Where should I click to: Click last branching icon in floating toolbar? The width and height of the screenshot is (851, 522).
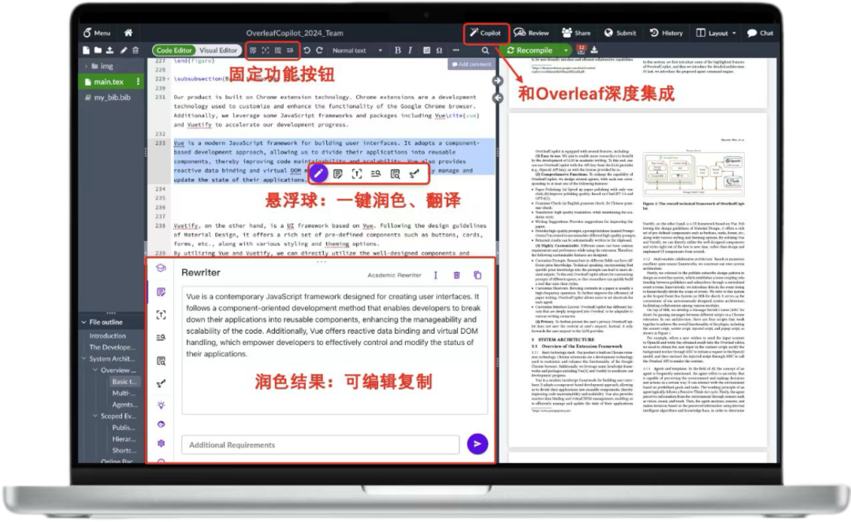point(414,174)
